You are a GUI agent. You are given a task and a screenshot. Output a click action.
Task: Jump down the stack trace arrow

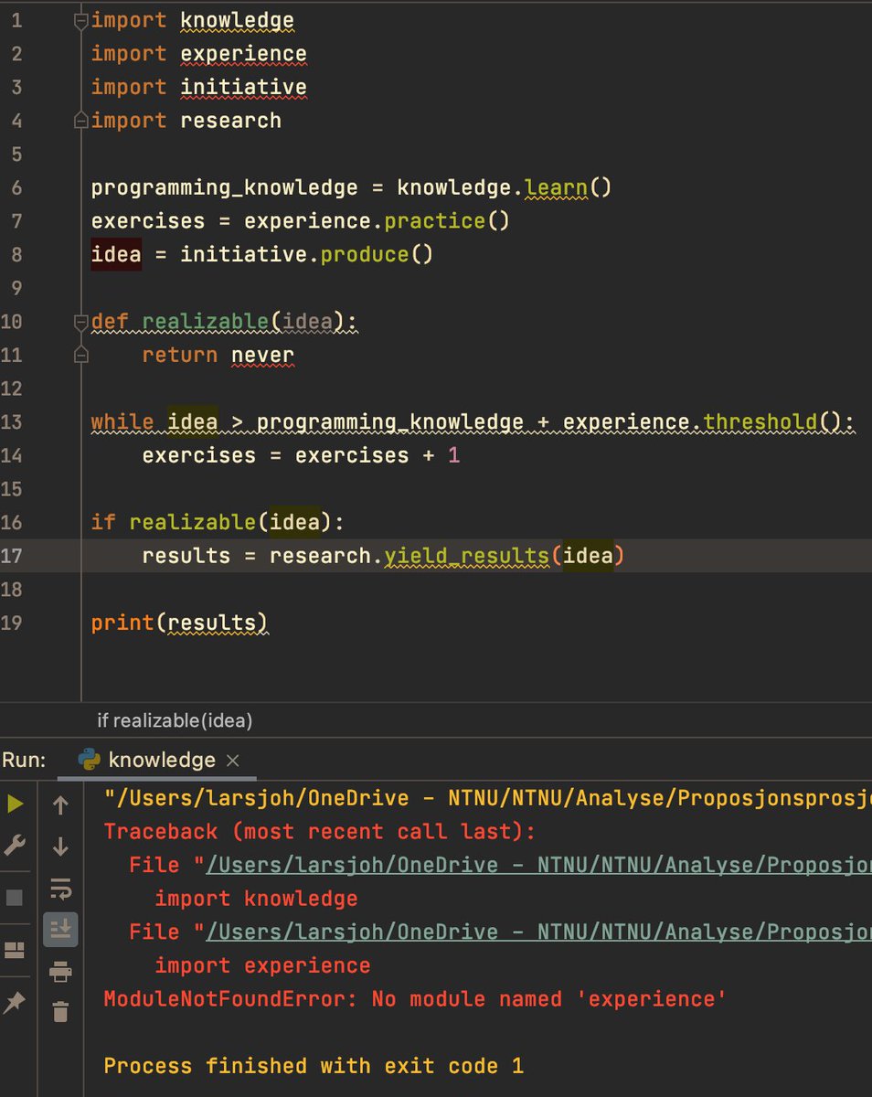coord(60,847)
